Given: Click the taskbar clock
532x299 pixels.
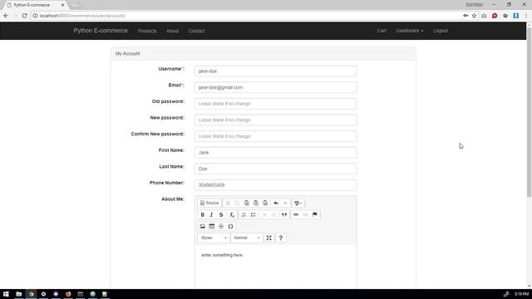Looking at the screenshot, I should pos(521,294).
